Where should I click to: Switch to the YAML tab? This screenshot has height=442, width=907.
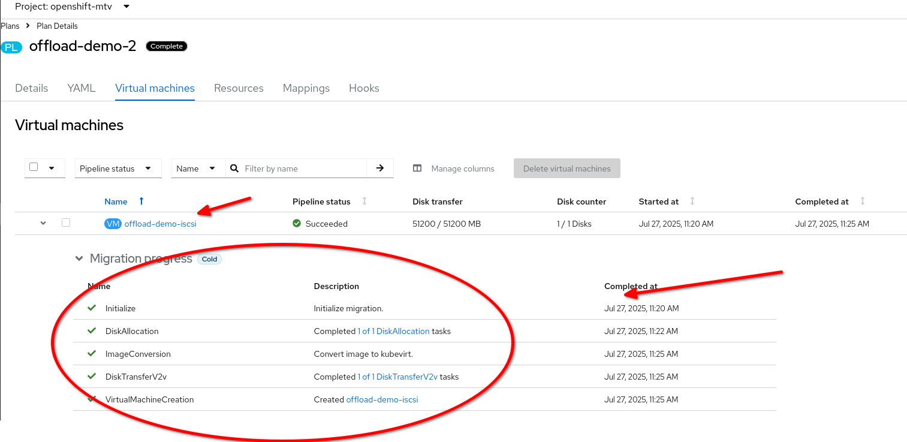coord(82,88)
